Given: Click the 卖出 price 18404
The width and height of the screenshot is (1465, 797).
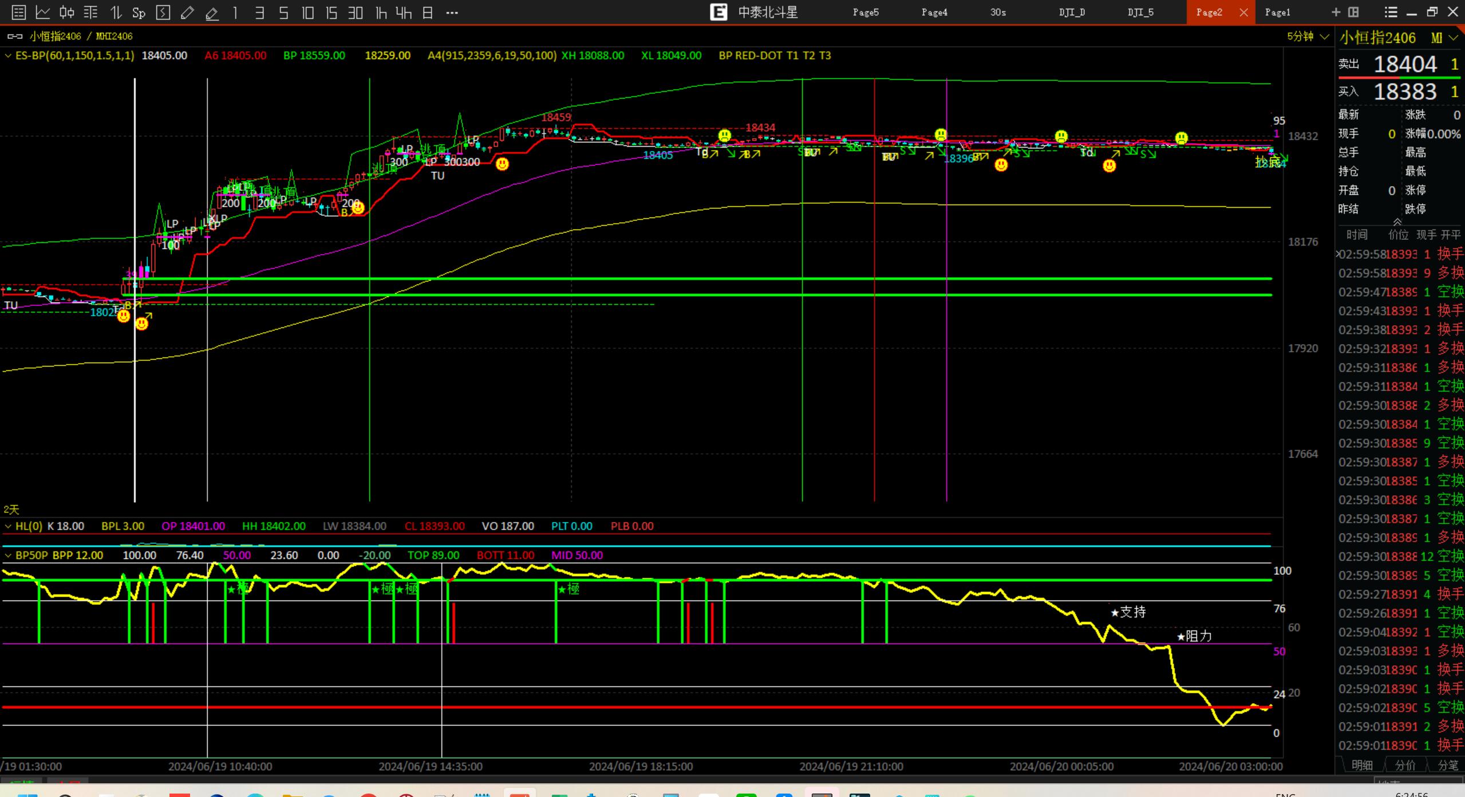Looking at the screenshot, I should tap(1405, 64).
